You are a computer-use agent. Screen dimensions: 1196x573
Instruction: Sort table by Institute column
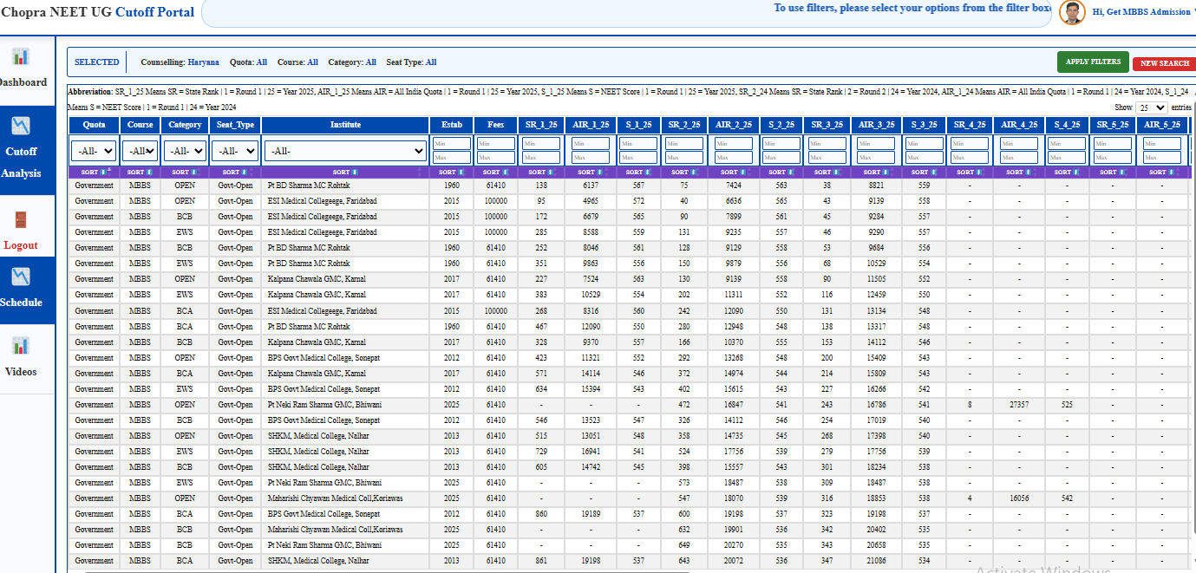pyautogui.click(x=344, y=173)
